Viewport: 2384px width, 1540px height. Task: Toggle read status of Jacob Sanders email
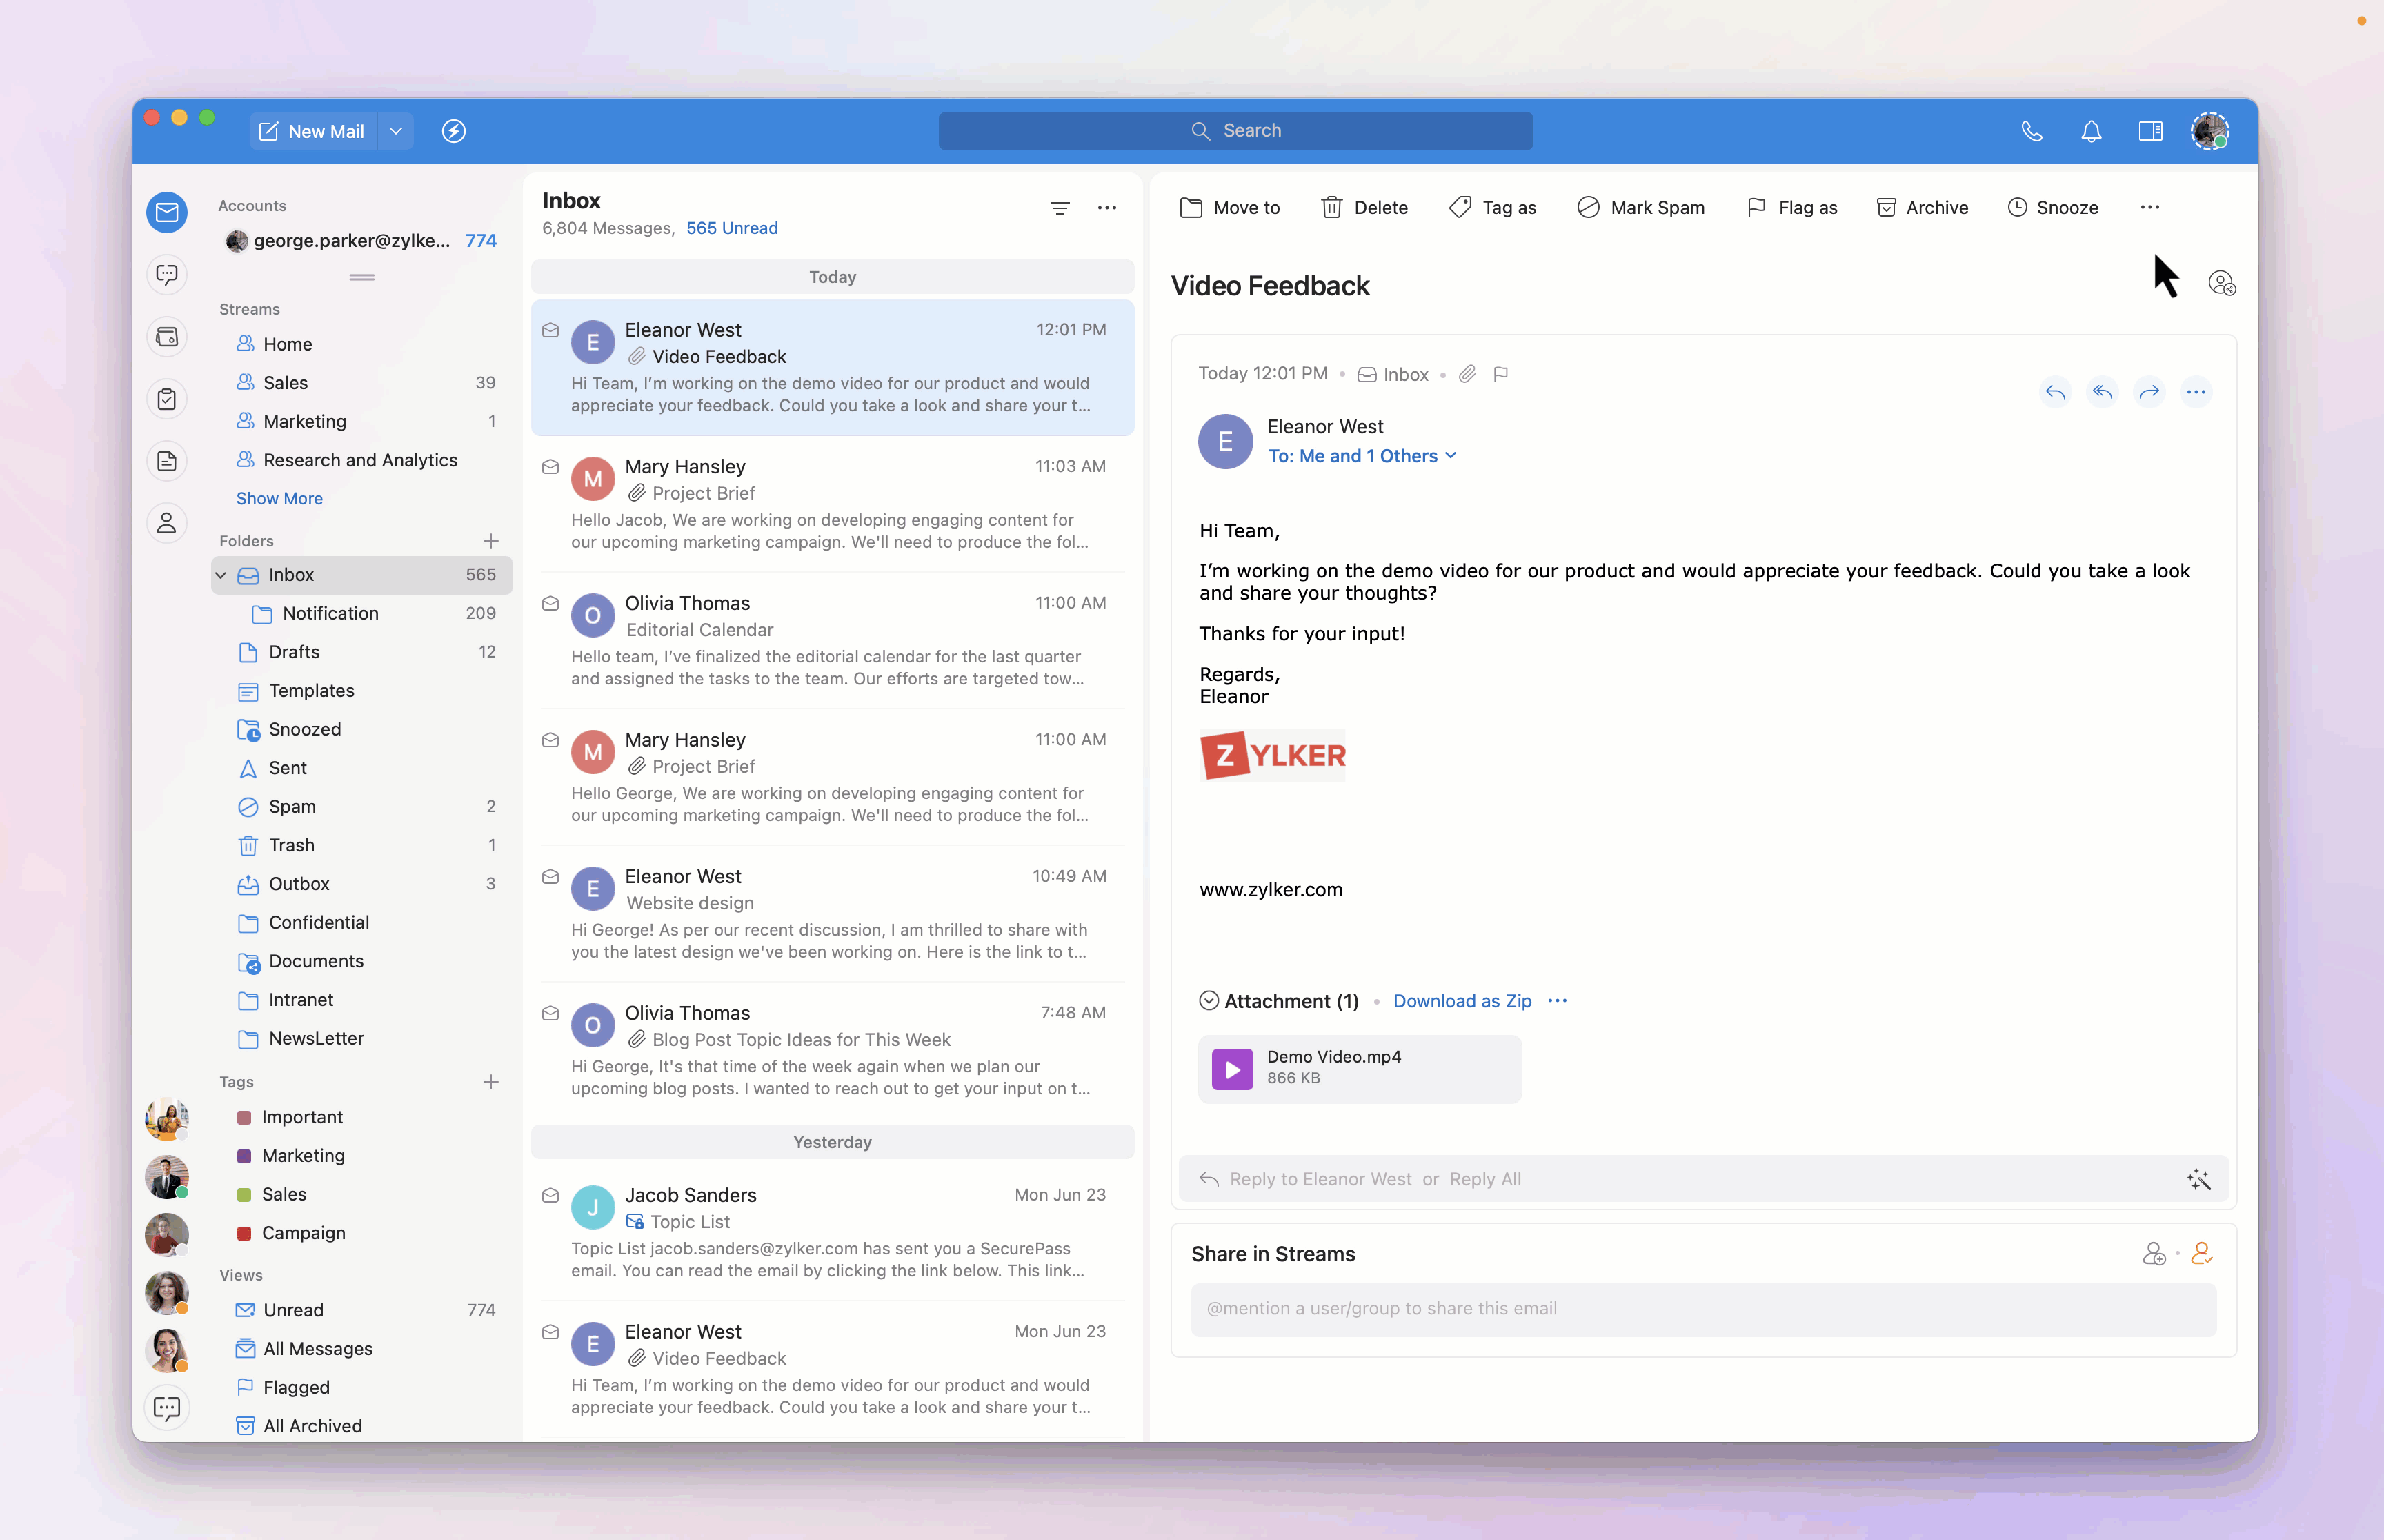pos(550,1195)
